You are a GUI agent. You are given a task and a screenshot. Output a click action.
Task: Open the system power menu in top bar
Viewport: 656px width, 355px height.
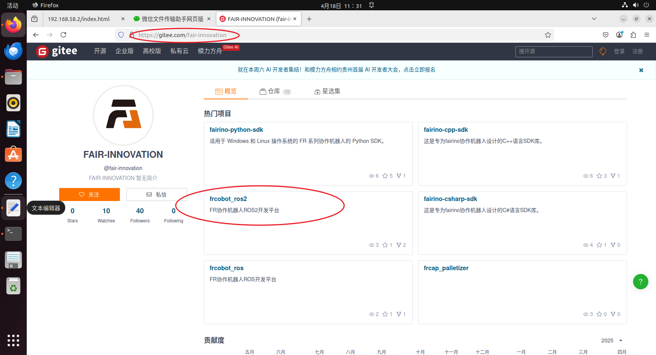point(646,5)
